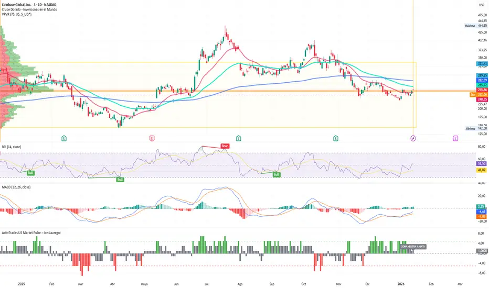The image size is (489, 288).
Task: Click the purple 52,50 RSI value label
Action: click(482, 163)
